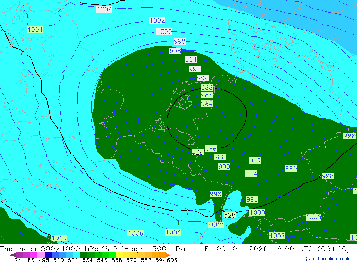Click the 1004 label beside the 1006 label
The width and height of the screenshot is (357, 262).
pos(174,232)
